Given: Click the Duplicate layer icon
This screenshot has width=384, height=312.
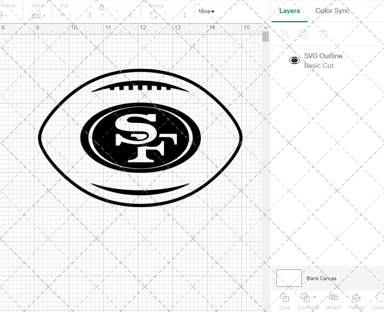Looking at the screenshot, I should (305, 33).
